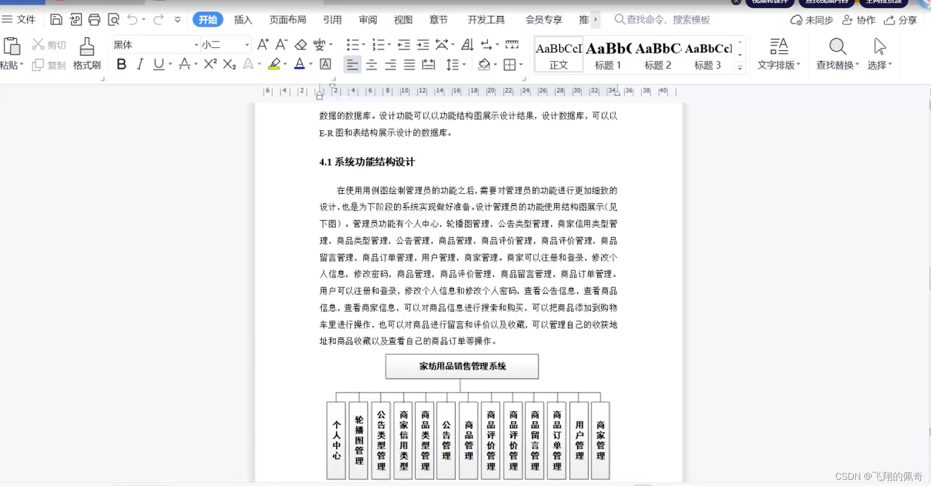This screenshot has height=486, width=931.
Task: Switch to the 审阅 tab
Action: 368,19
